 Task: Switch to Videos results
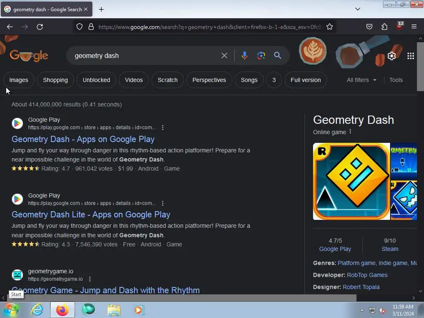134,80
